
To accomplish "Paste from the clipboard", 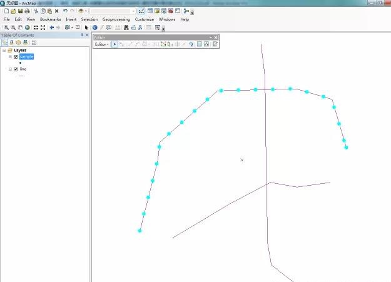I will [49, 11].
